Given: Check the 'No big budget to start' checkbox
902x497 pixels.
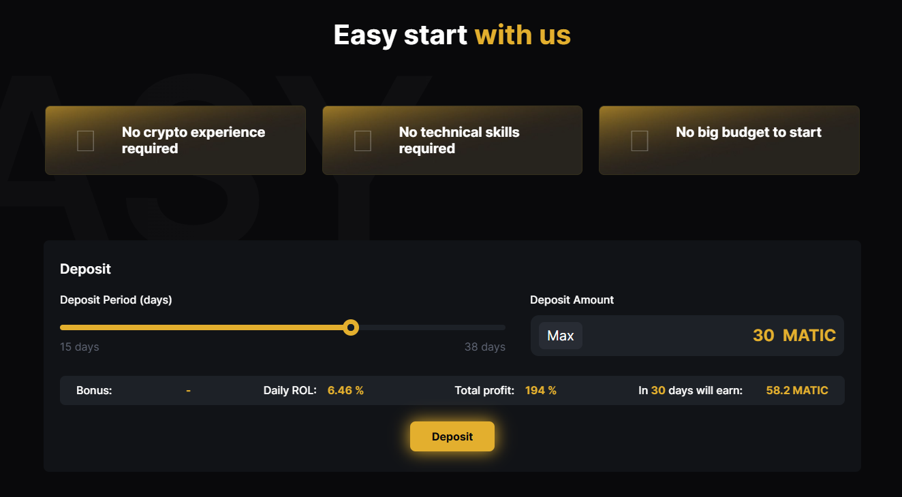Looking at the screenshot, I should (639, 140).
